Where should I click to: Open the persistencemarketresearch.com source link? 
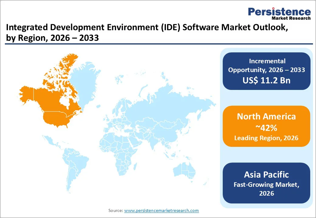161,210
